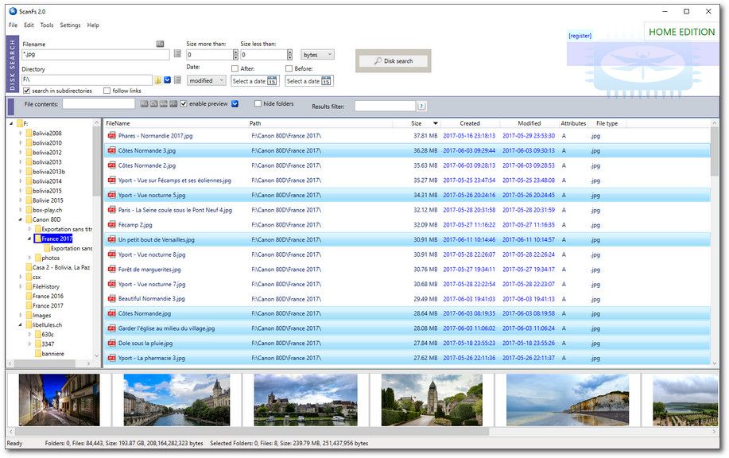
Task: Focus the Results filter input field
Action: 385,106
